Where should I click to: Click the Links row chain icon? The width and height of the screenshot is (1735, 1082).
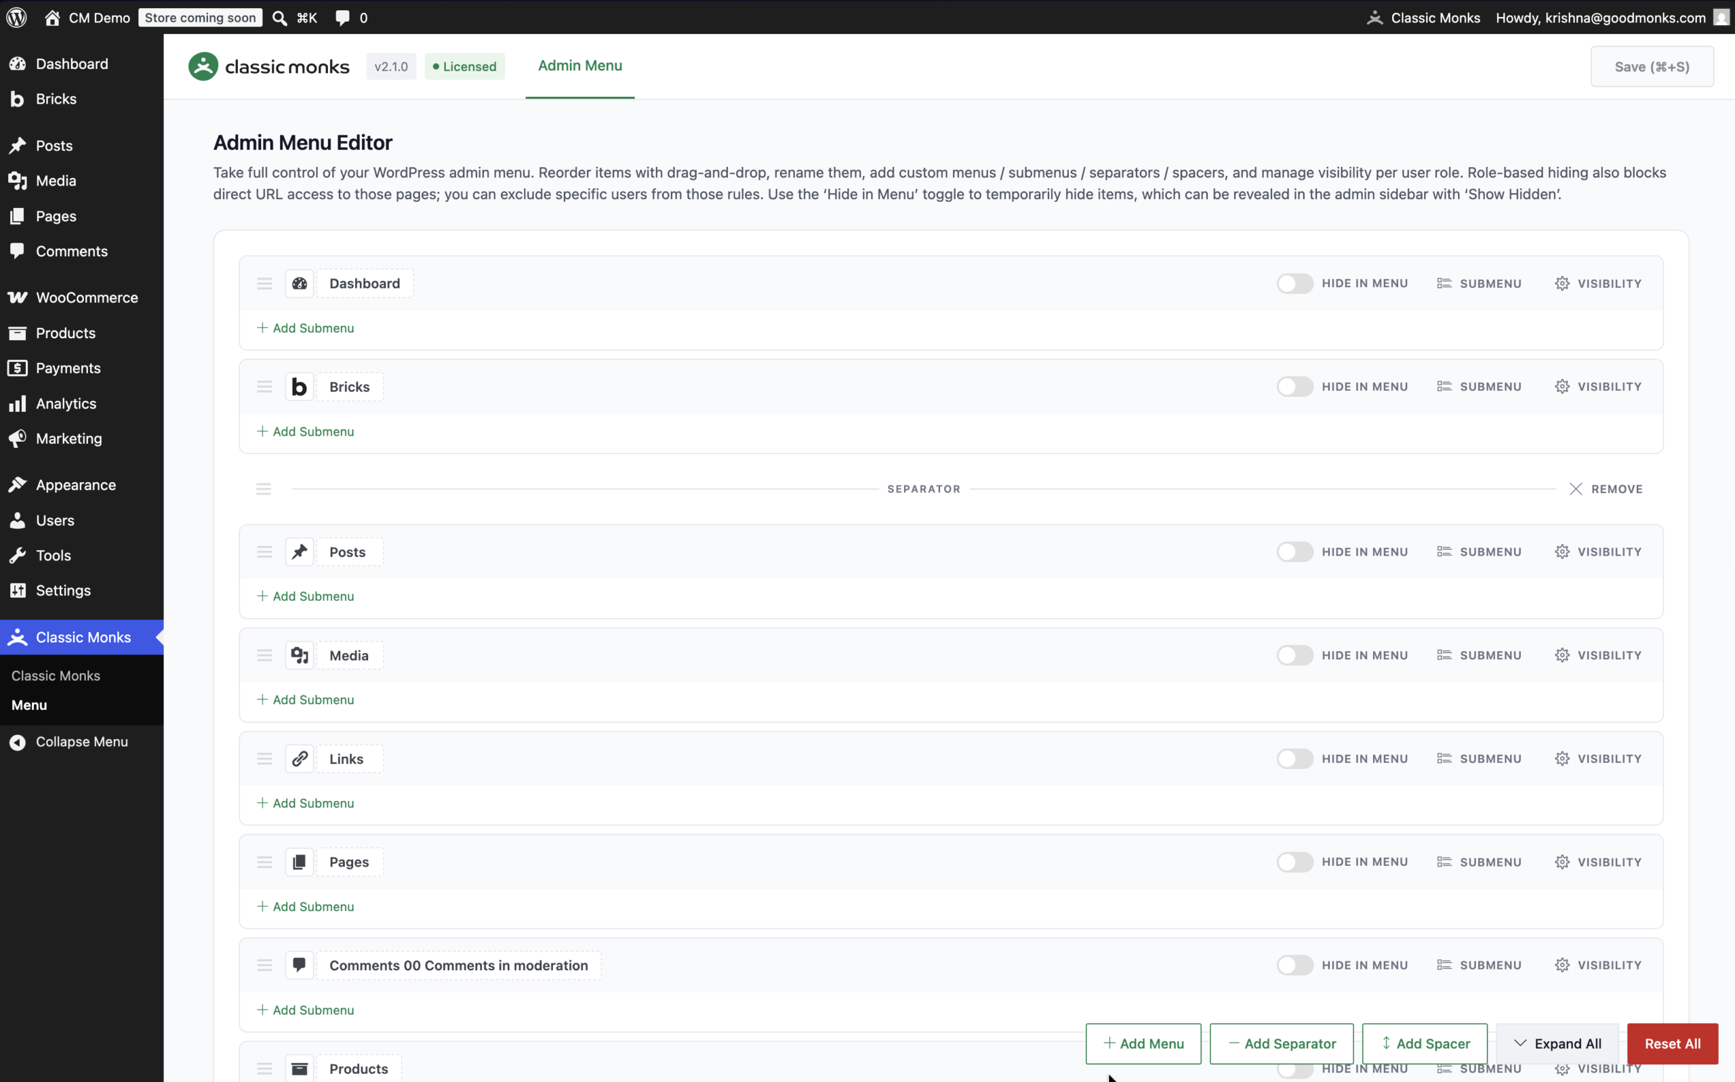tap(299, 759)
